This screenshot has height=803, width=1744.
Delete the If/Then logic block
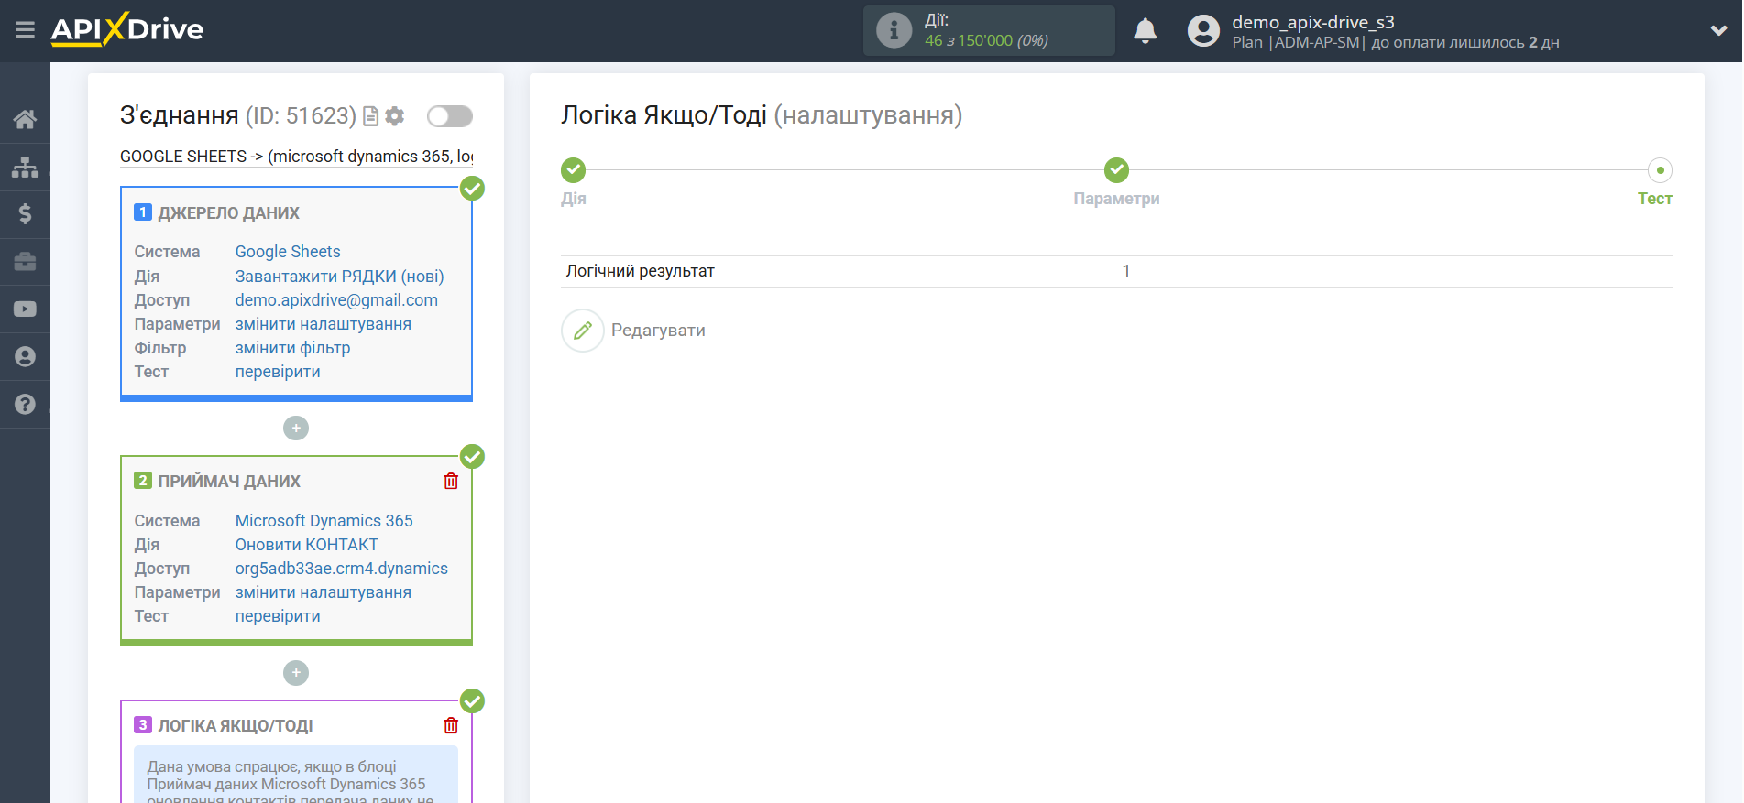(x=451, y=725)
